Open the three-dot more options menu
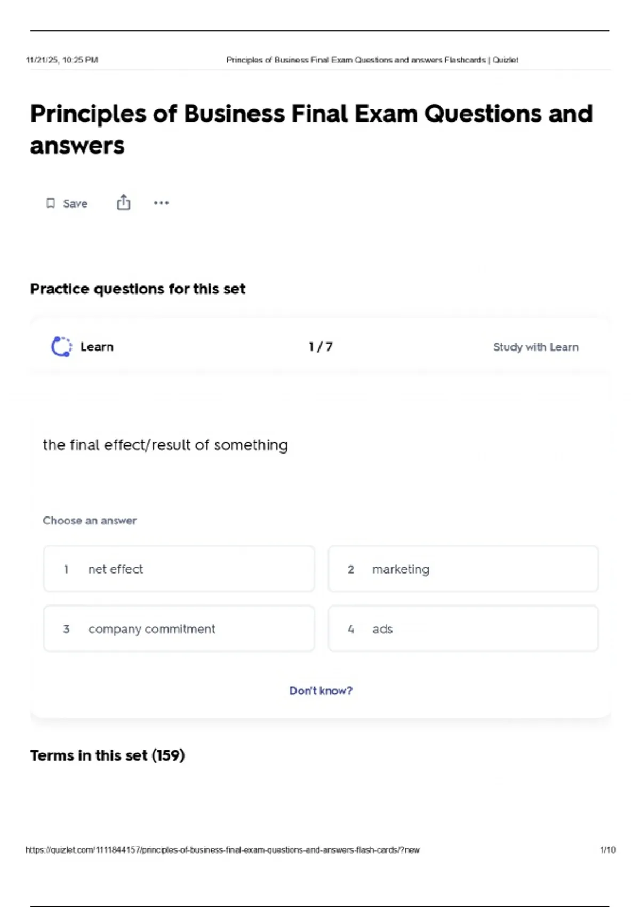Screen dimensions: 640x907 161,203
